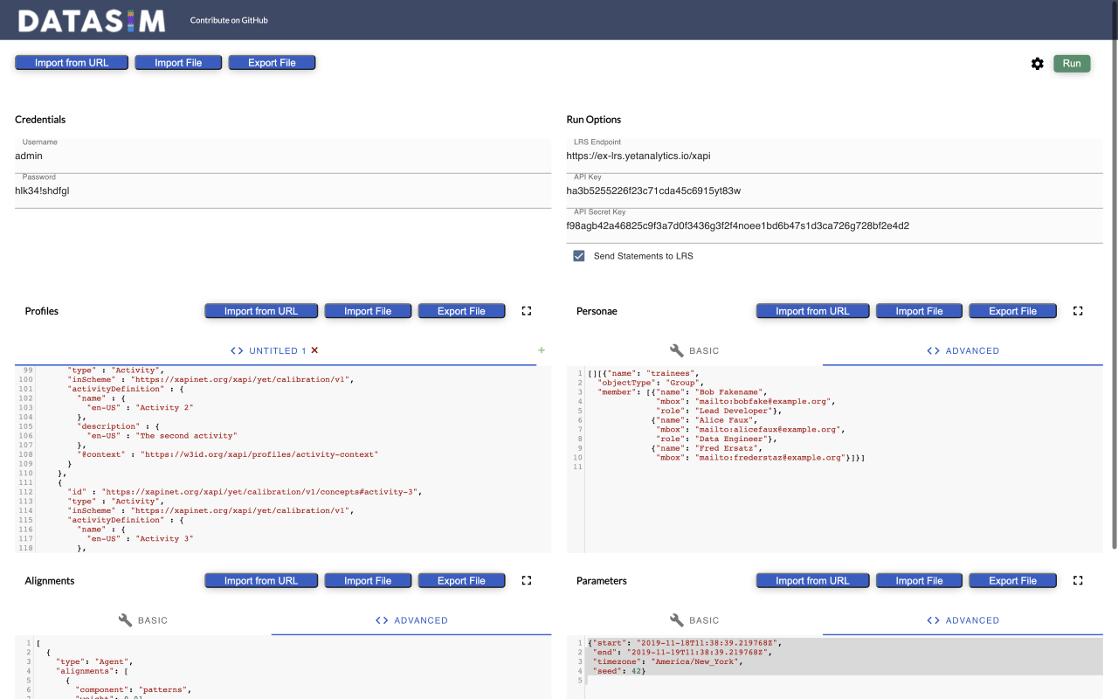The height and width of the screenshot is (699, 1118).
Task: Expand the Personae editor to fullscreen
Action: (x=1078, y=311)
